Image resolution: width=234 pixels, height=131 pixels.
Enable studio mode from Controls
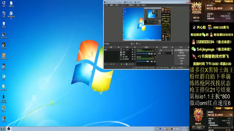click(182, 58)
